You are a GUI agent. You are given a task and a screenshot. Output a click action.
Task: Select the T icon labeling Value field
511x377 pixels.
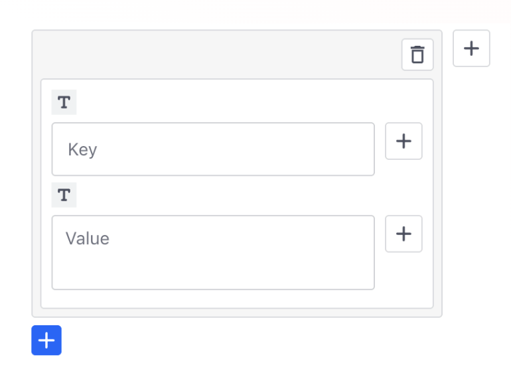tap(64, 195)
